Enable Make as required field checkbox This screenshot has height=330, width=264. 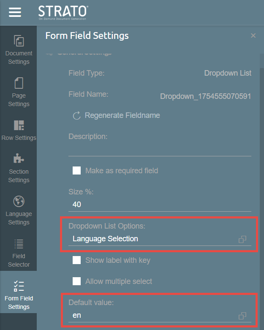tap(77, 171)
